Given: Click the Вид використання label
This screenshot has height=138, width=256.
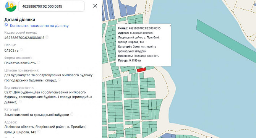Looking at the screenshot, I should 19,88.
